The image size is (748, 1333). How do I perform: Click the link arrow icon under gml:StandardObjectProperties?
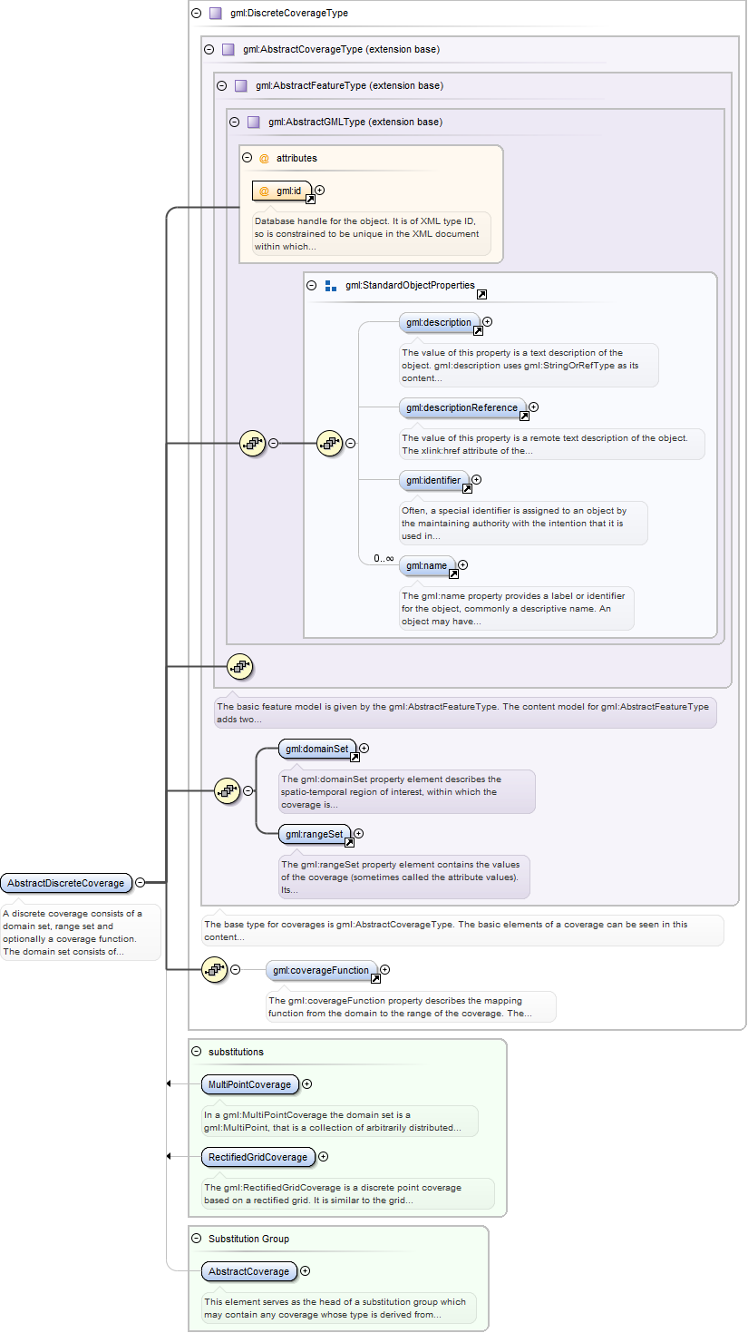click(481, 295)
